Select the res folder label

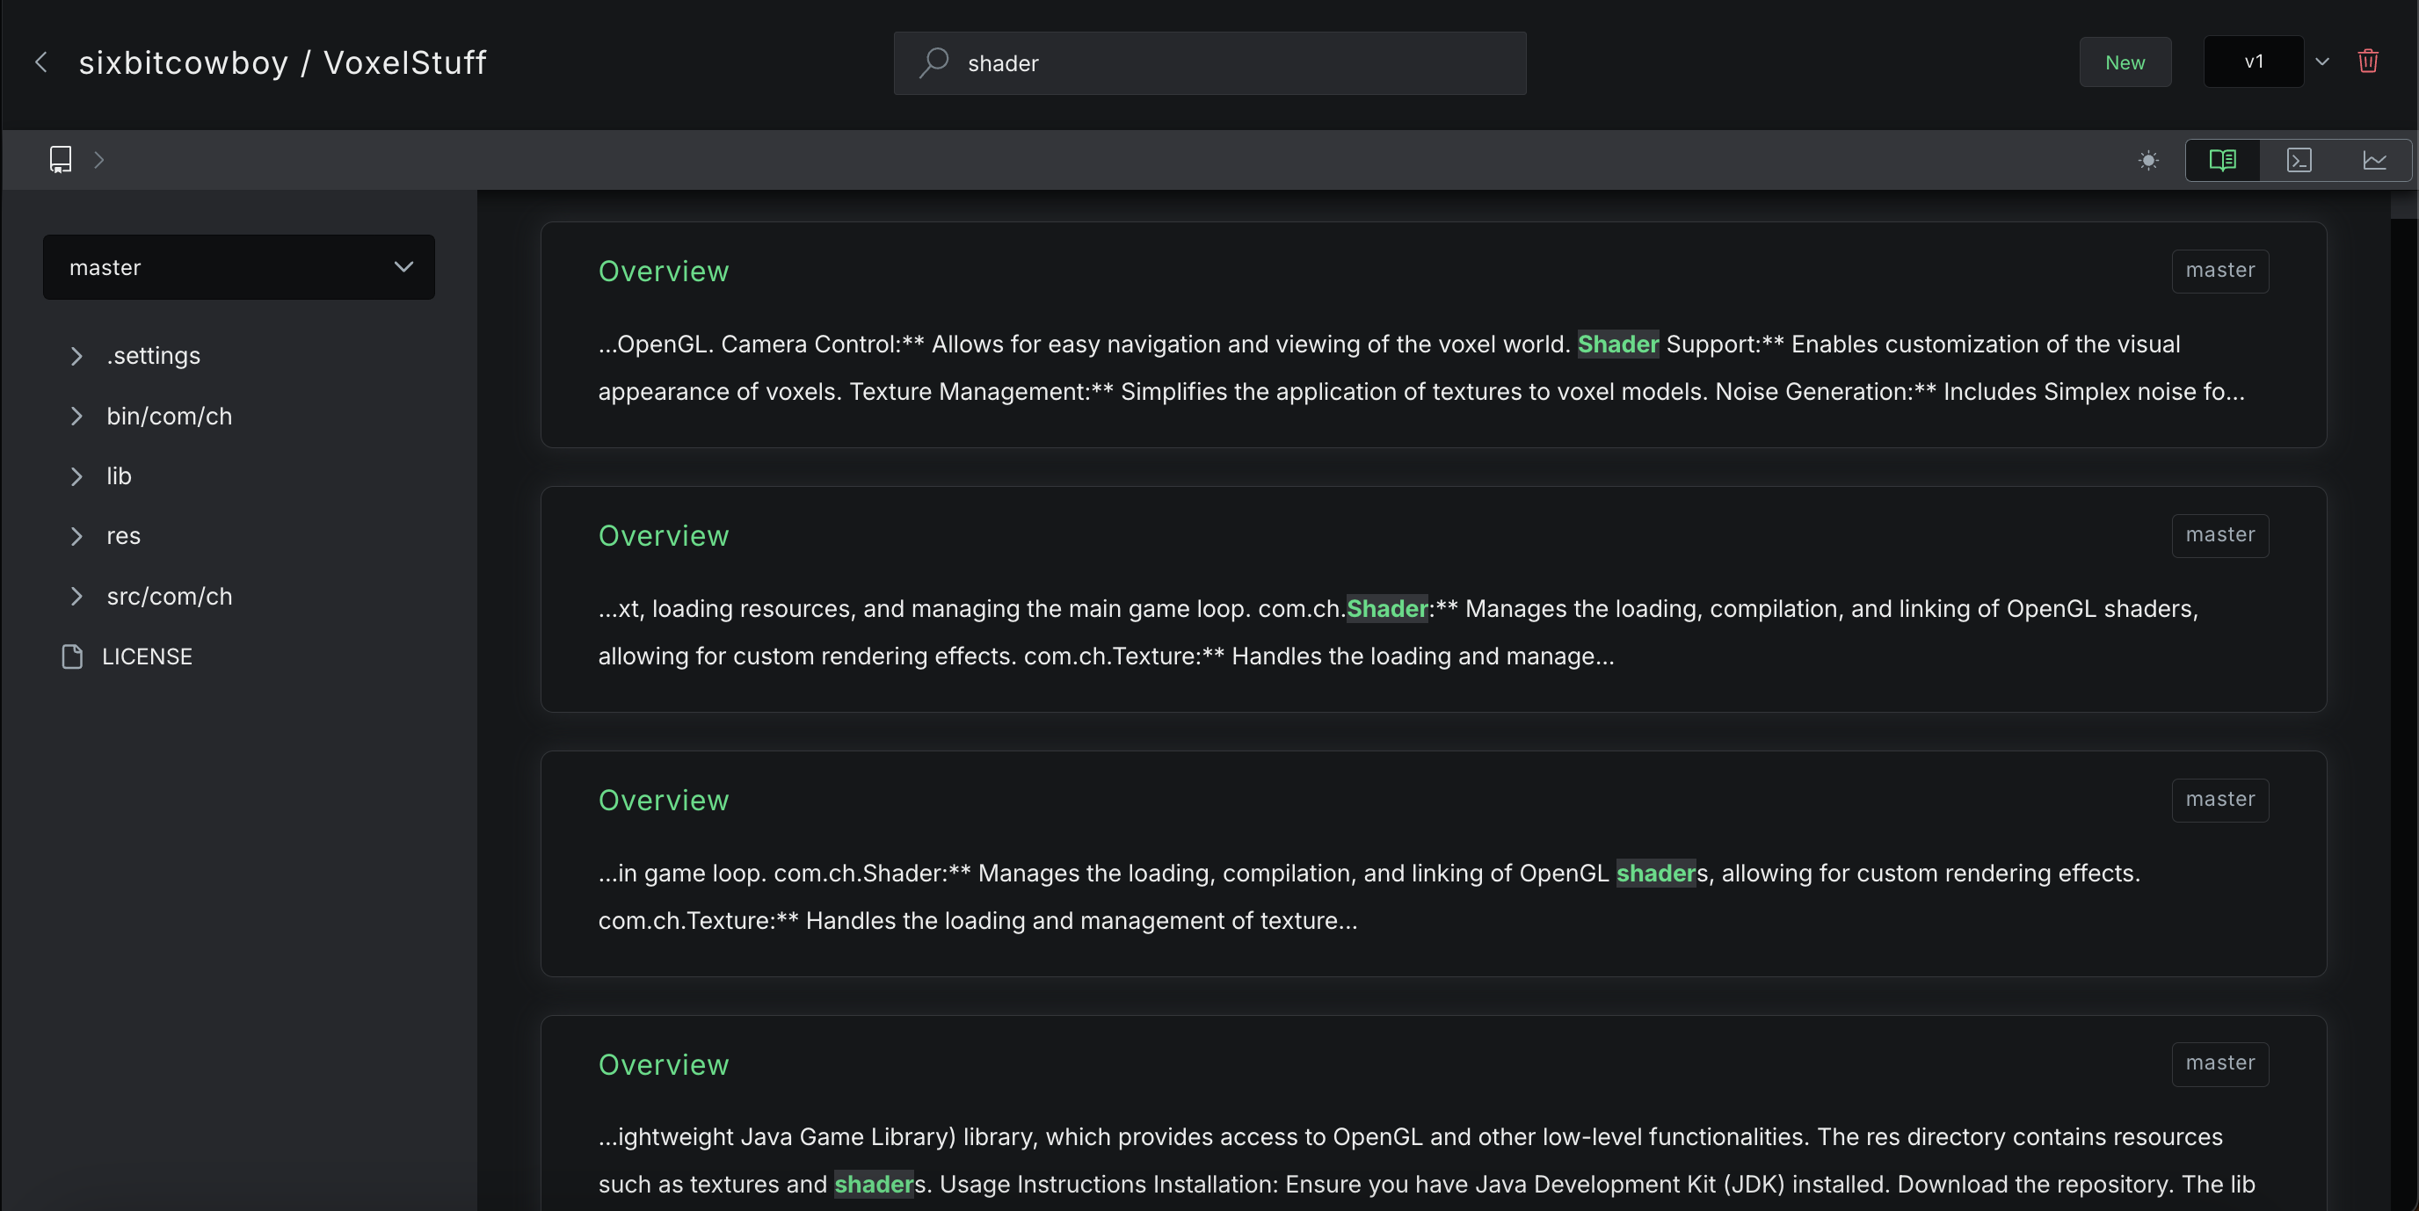click(123, 536)
